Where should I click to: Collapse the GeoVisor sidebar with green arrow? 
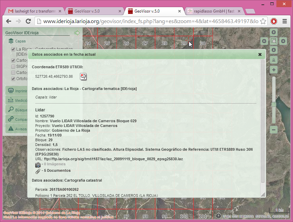pos(77,33)
